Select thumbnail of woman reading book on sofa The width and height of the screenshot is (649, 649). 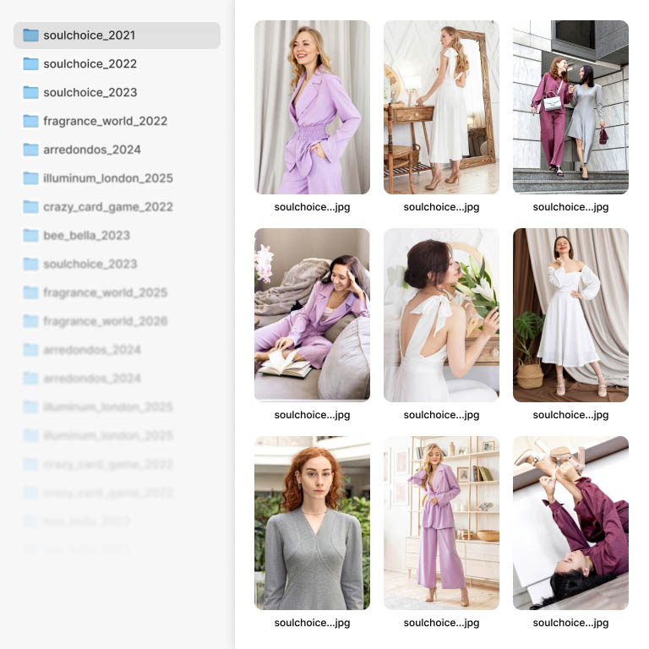(x=312, y=315)
